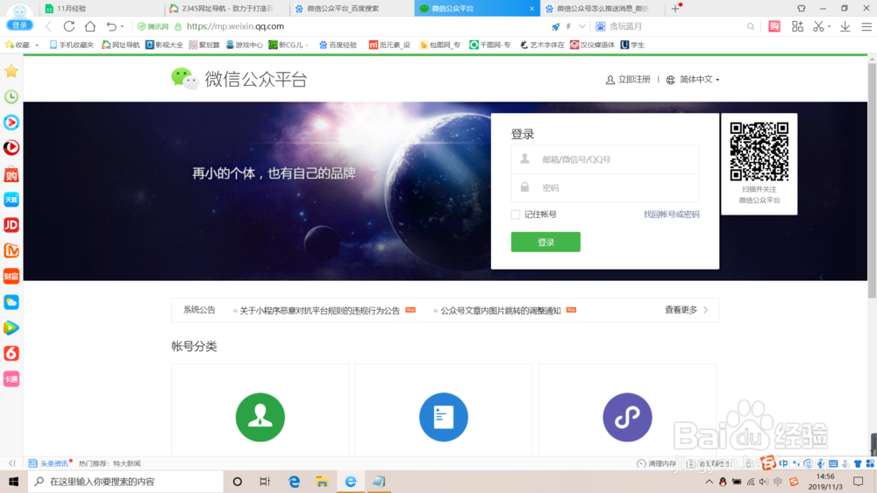Switch to 微信公众号怎么推送消息 tab
Image resolution: width=877 pixels, height=493 pixels.
[602, 9]
